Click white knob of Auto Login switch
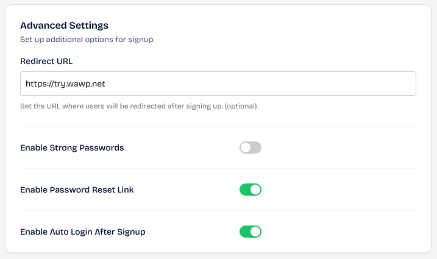Viewport: 437px width, 259px height. click(255, 232)
